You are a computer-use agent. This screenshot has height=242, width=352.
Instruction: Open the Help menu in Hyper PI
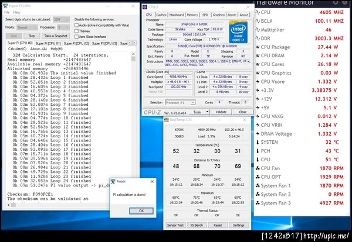point(16,12)
